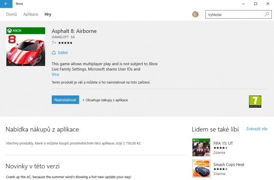Switch to the Aplikace tab
The height and width of the screenshot is (180, 274).
tap(31, 14)
